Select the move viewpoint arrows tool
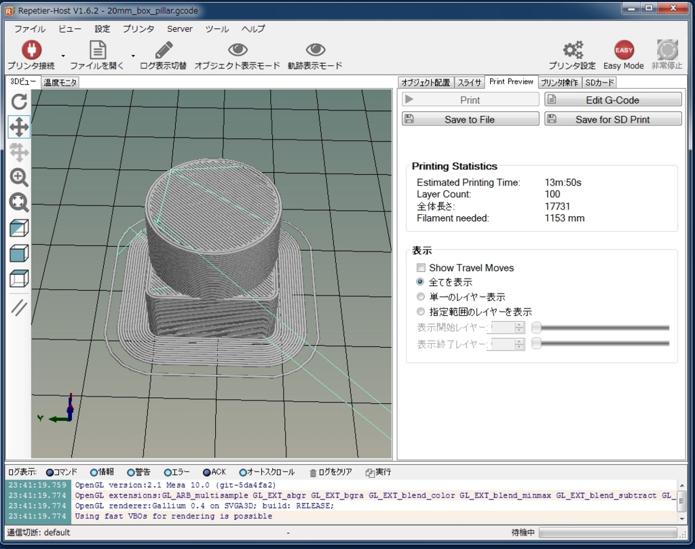Screen dimensions: 695x549 click(x=19, y=127)
